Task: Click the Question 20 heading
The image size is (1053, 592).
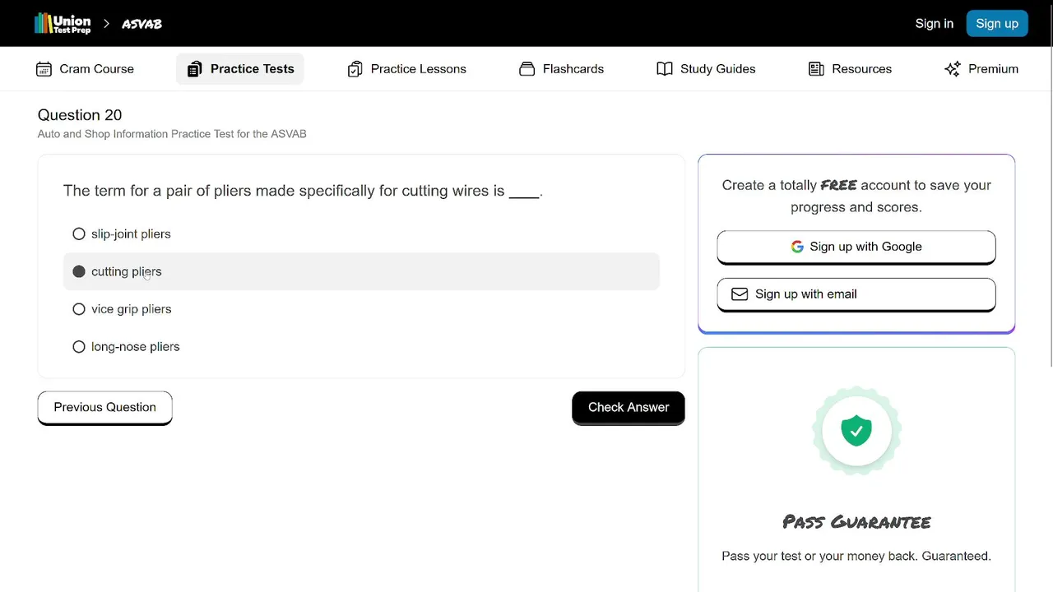Action: [80, 115]
